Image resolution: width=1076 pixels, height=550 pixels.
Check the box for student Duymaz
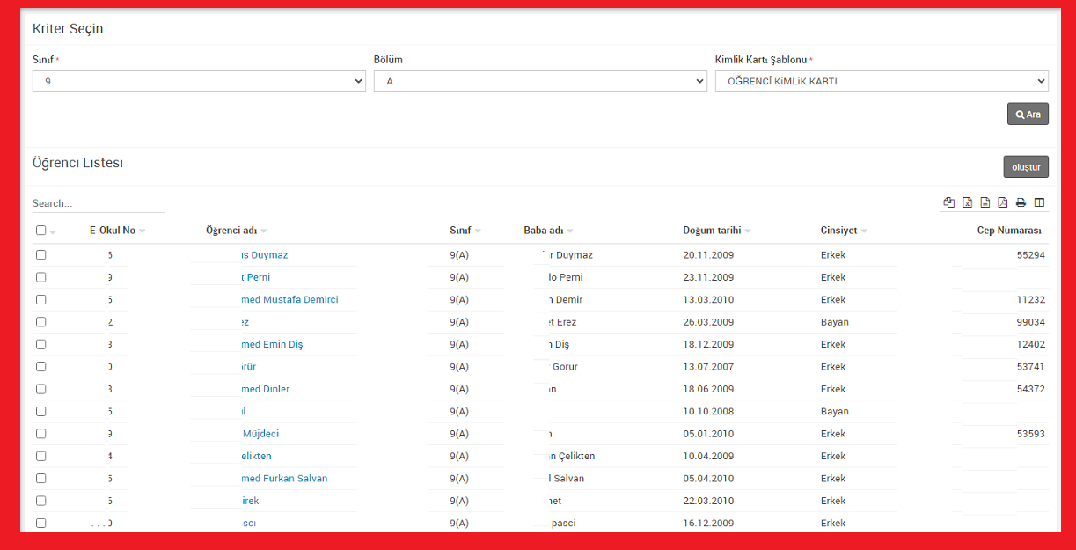pos(41,255)
